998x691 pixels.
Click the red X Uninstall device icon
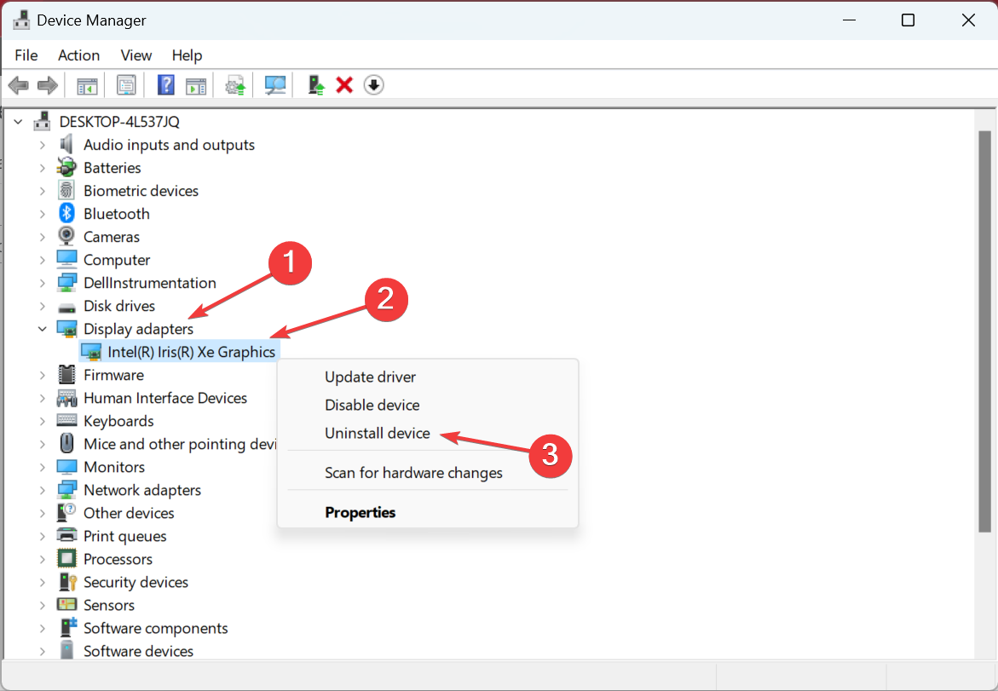(344, 84)
